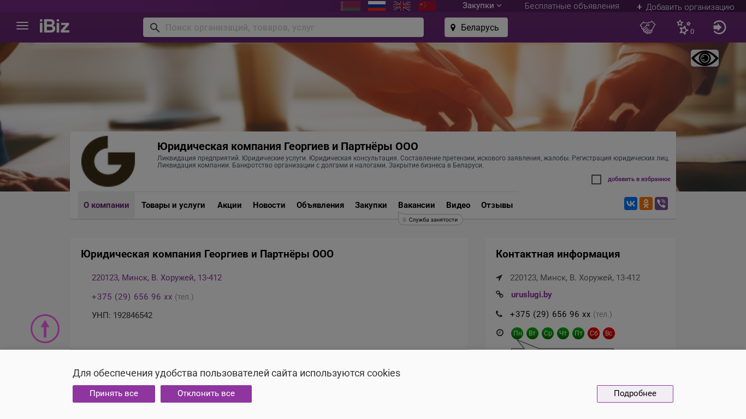Open the Видео tab
The image size is (746, 419).
tap(458, 205)
